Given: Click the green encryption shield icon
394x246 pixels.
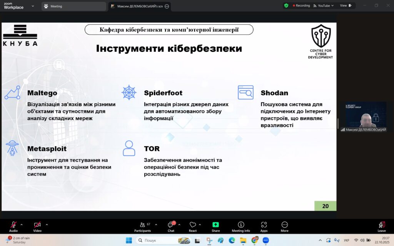Looking at the screenshot, I should [286, 6].
